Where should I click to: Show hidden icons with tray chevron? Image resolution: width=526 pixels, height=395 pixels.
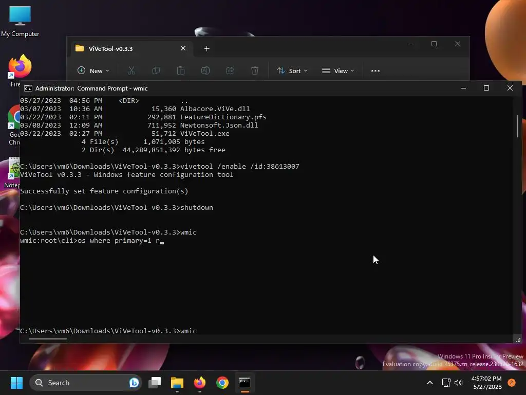point(430,383)
